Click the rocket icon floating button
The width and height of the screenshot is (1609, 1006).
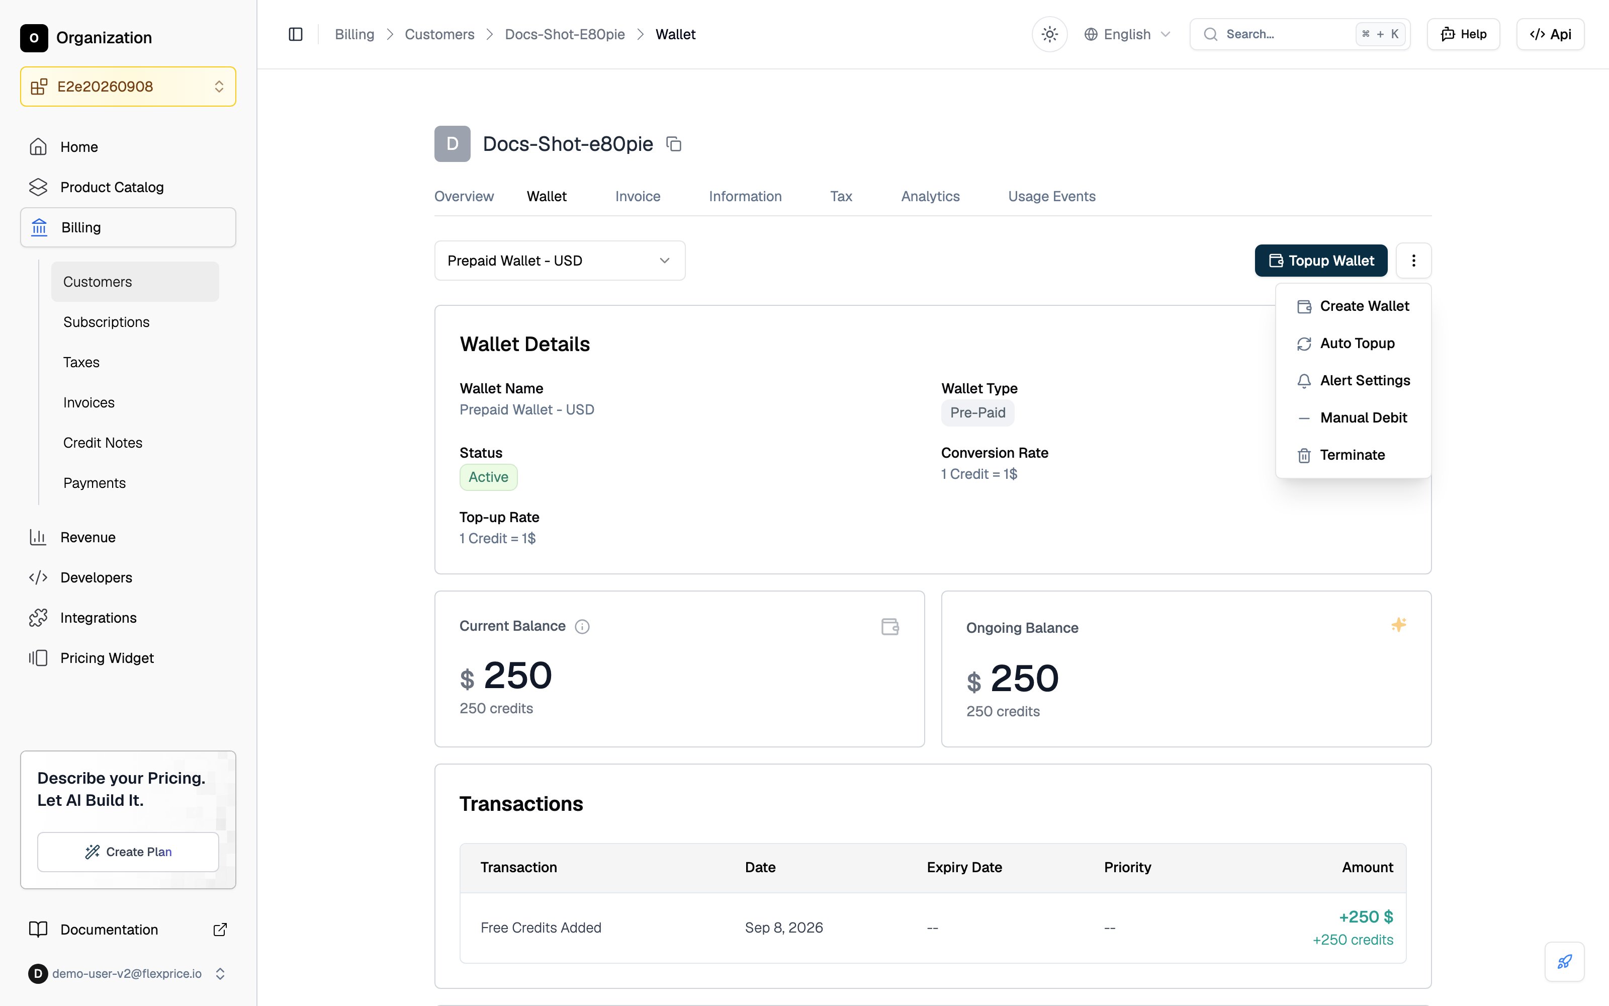click(x=1564, y=961)
